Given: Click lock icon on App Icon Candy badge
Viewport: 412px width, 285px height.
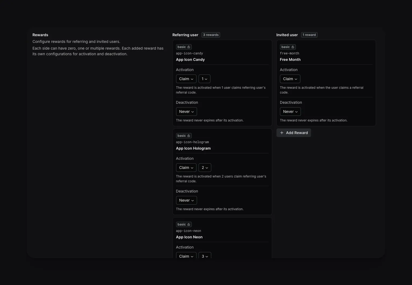Looking at the screenshot, I should (x=189, y=47).
